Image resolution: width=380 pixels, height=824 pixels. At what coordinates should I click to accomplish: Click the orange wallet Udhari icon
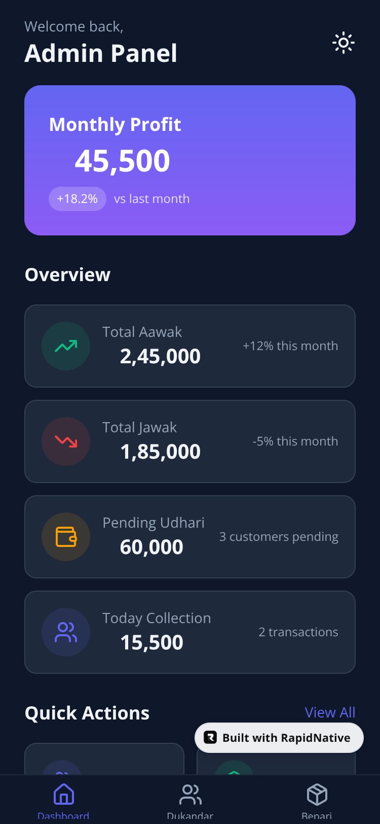pyautogui.click(x=66, y=537)
